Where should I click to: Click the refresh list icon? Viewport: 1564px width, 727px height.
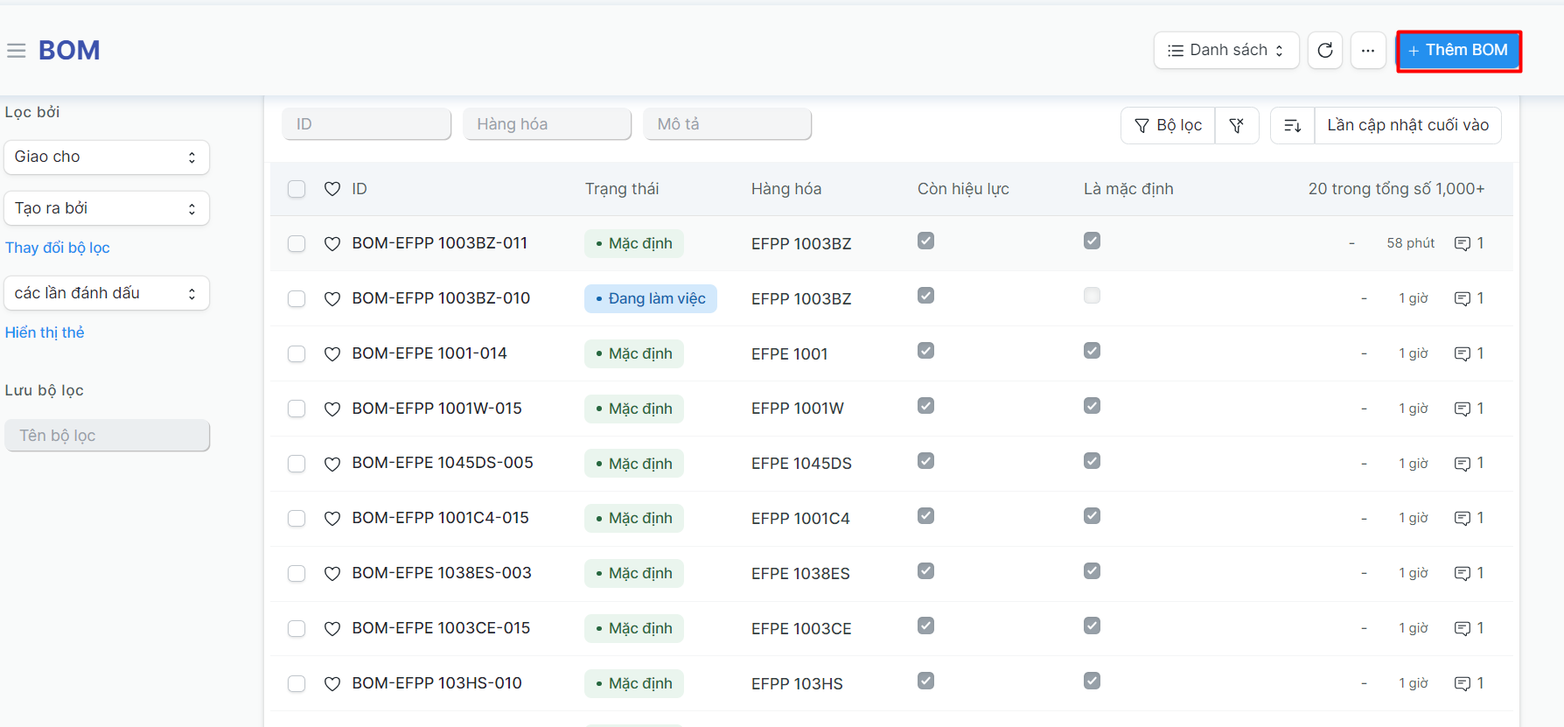(1325, 51)
